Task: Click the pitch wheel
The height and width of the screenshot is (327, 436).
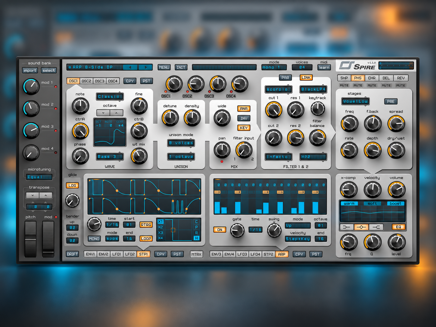Action: point(30,239)
